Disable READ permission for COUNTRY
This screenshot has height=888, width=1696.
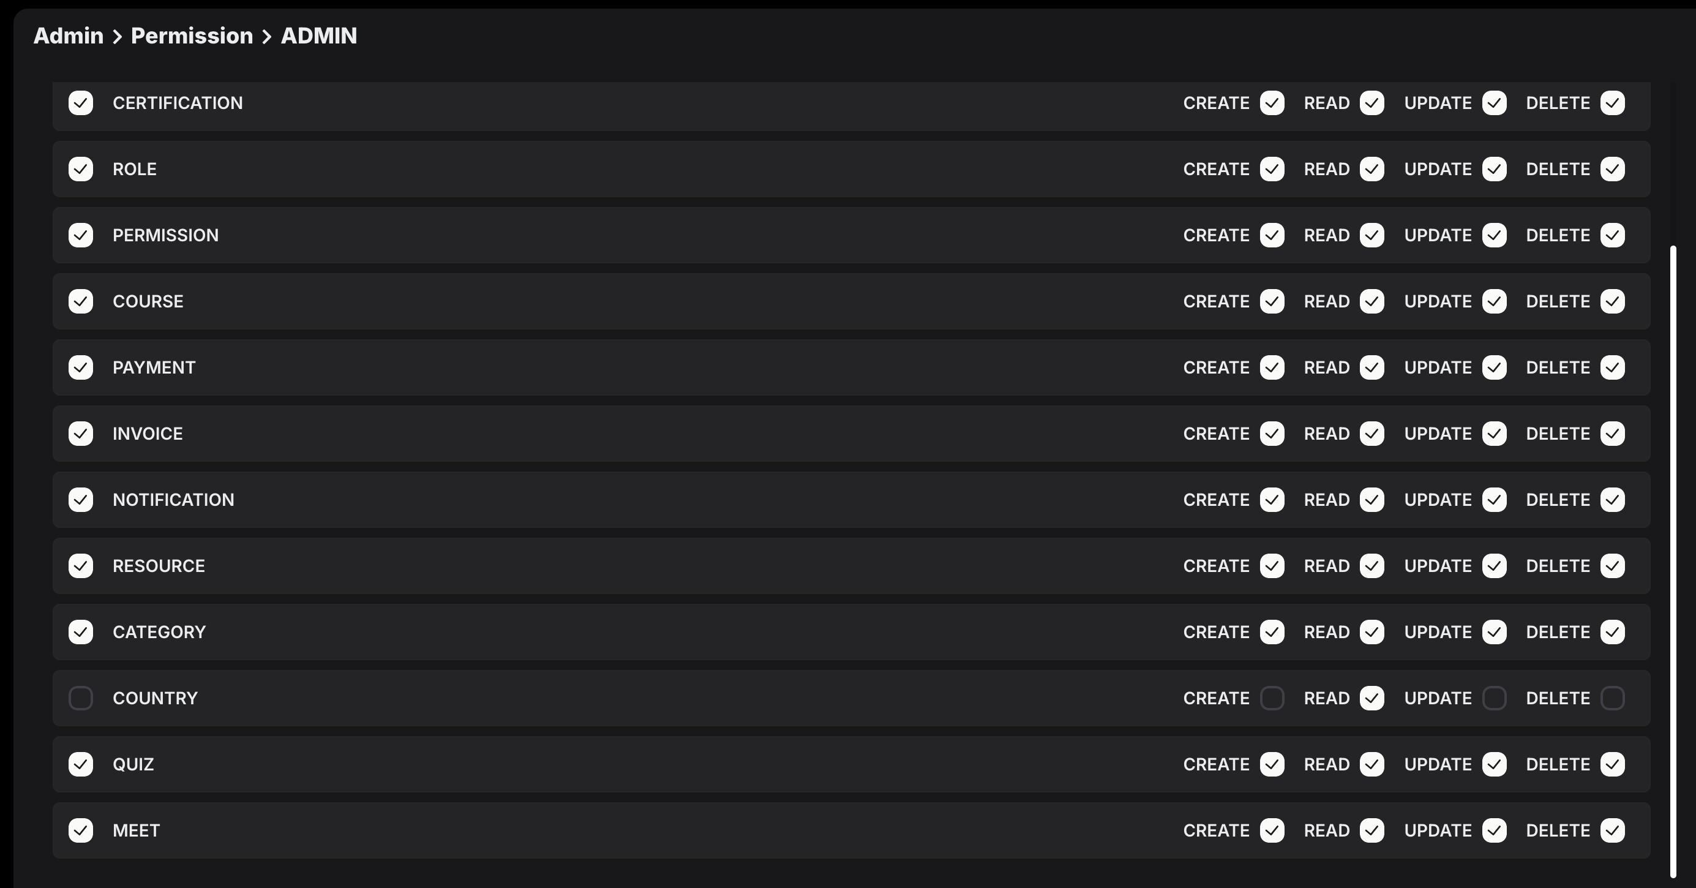[1372, 698]
